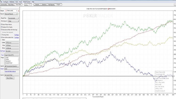Click the green icon beside Report dropdown
The height and width of the screenshot is (99, 176).
click(x=19, y=14)
